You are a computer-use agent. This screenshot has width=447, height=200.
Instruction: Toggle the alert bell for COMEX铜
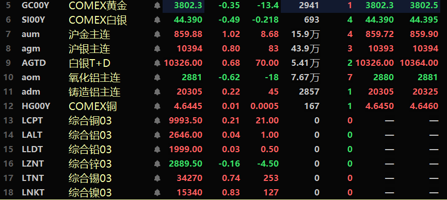tap(157, 106)
